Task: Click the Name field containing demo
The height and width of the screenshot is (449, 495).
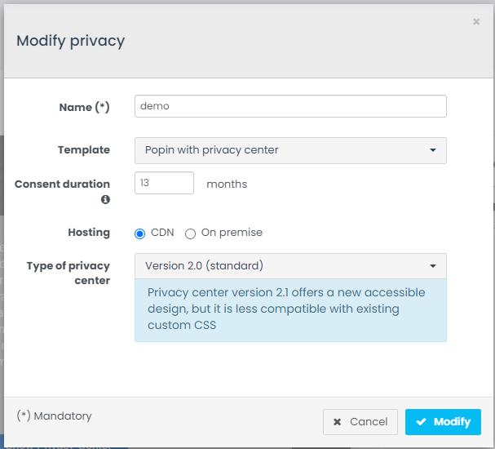Action: click(290, 106)
